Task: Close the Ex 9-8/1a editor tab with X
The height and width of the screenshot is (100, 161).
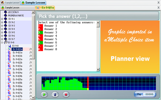Action: (x=159, y=7)
